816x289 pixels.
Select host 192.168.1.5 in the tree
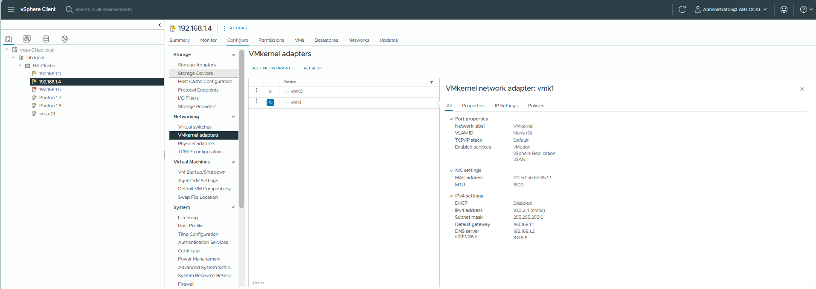[x=50, y=89]
